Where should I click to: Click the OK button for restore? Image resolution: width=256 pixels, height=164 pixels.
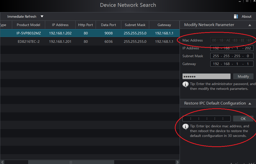tap(243, 118)
